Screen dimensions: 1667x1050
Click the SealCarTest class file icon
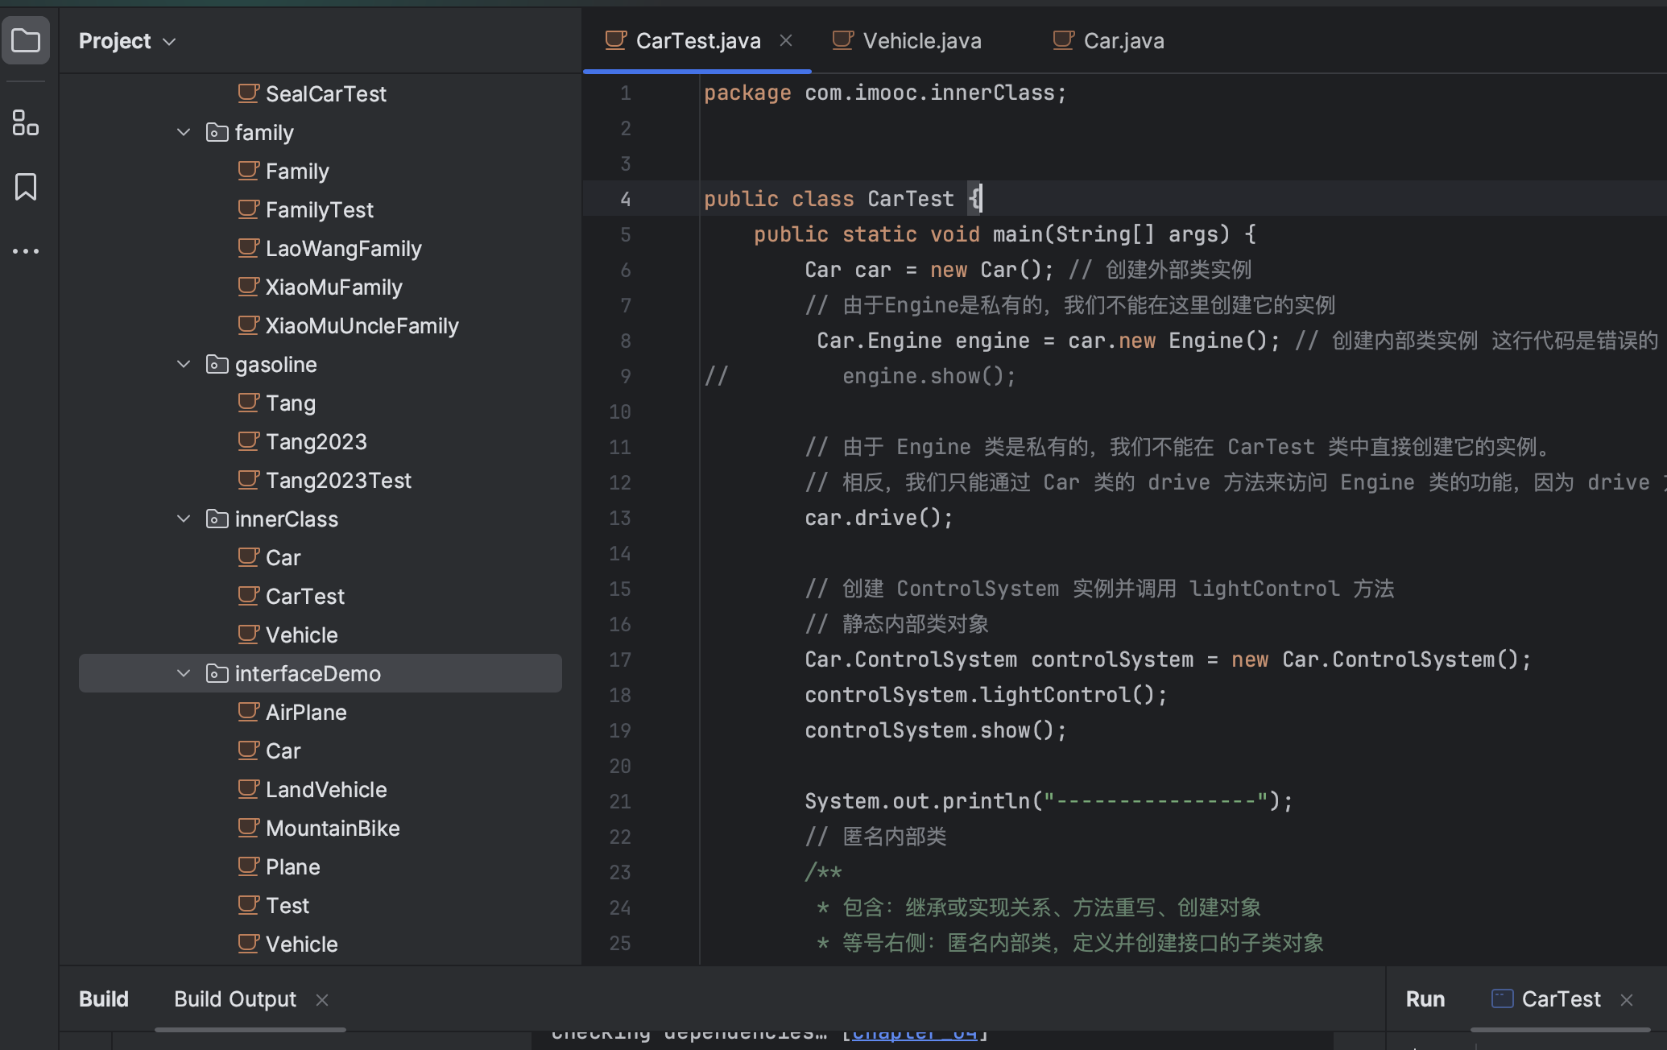[x=249, y=93]
